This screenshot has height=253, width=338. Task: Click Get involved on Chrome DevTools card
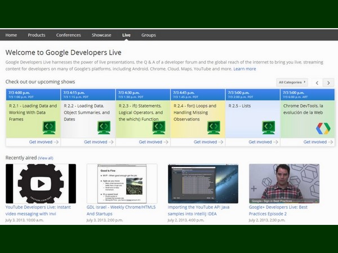click(x=318, y=142)
